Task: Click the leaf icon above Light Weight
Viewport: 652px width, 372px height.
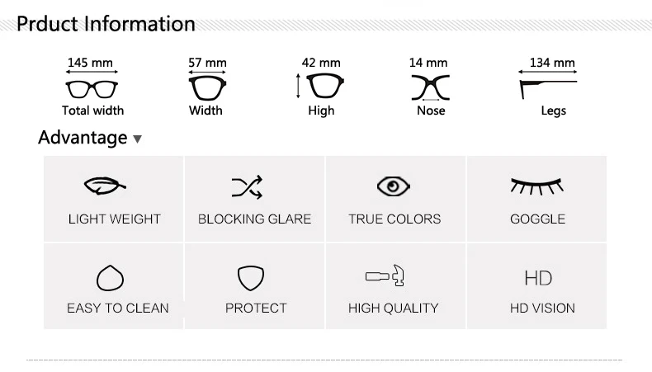Action: (x=104, y=186)
